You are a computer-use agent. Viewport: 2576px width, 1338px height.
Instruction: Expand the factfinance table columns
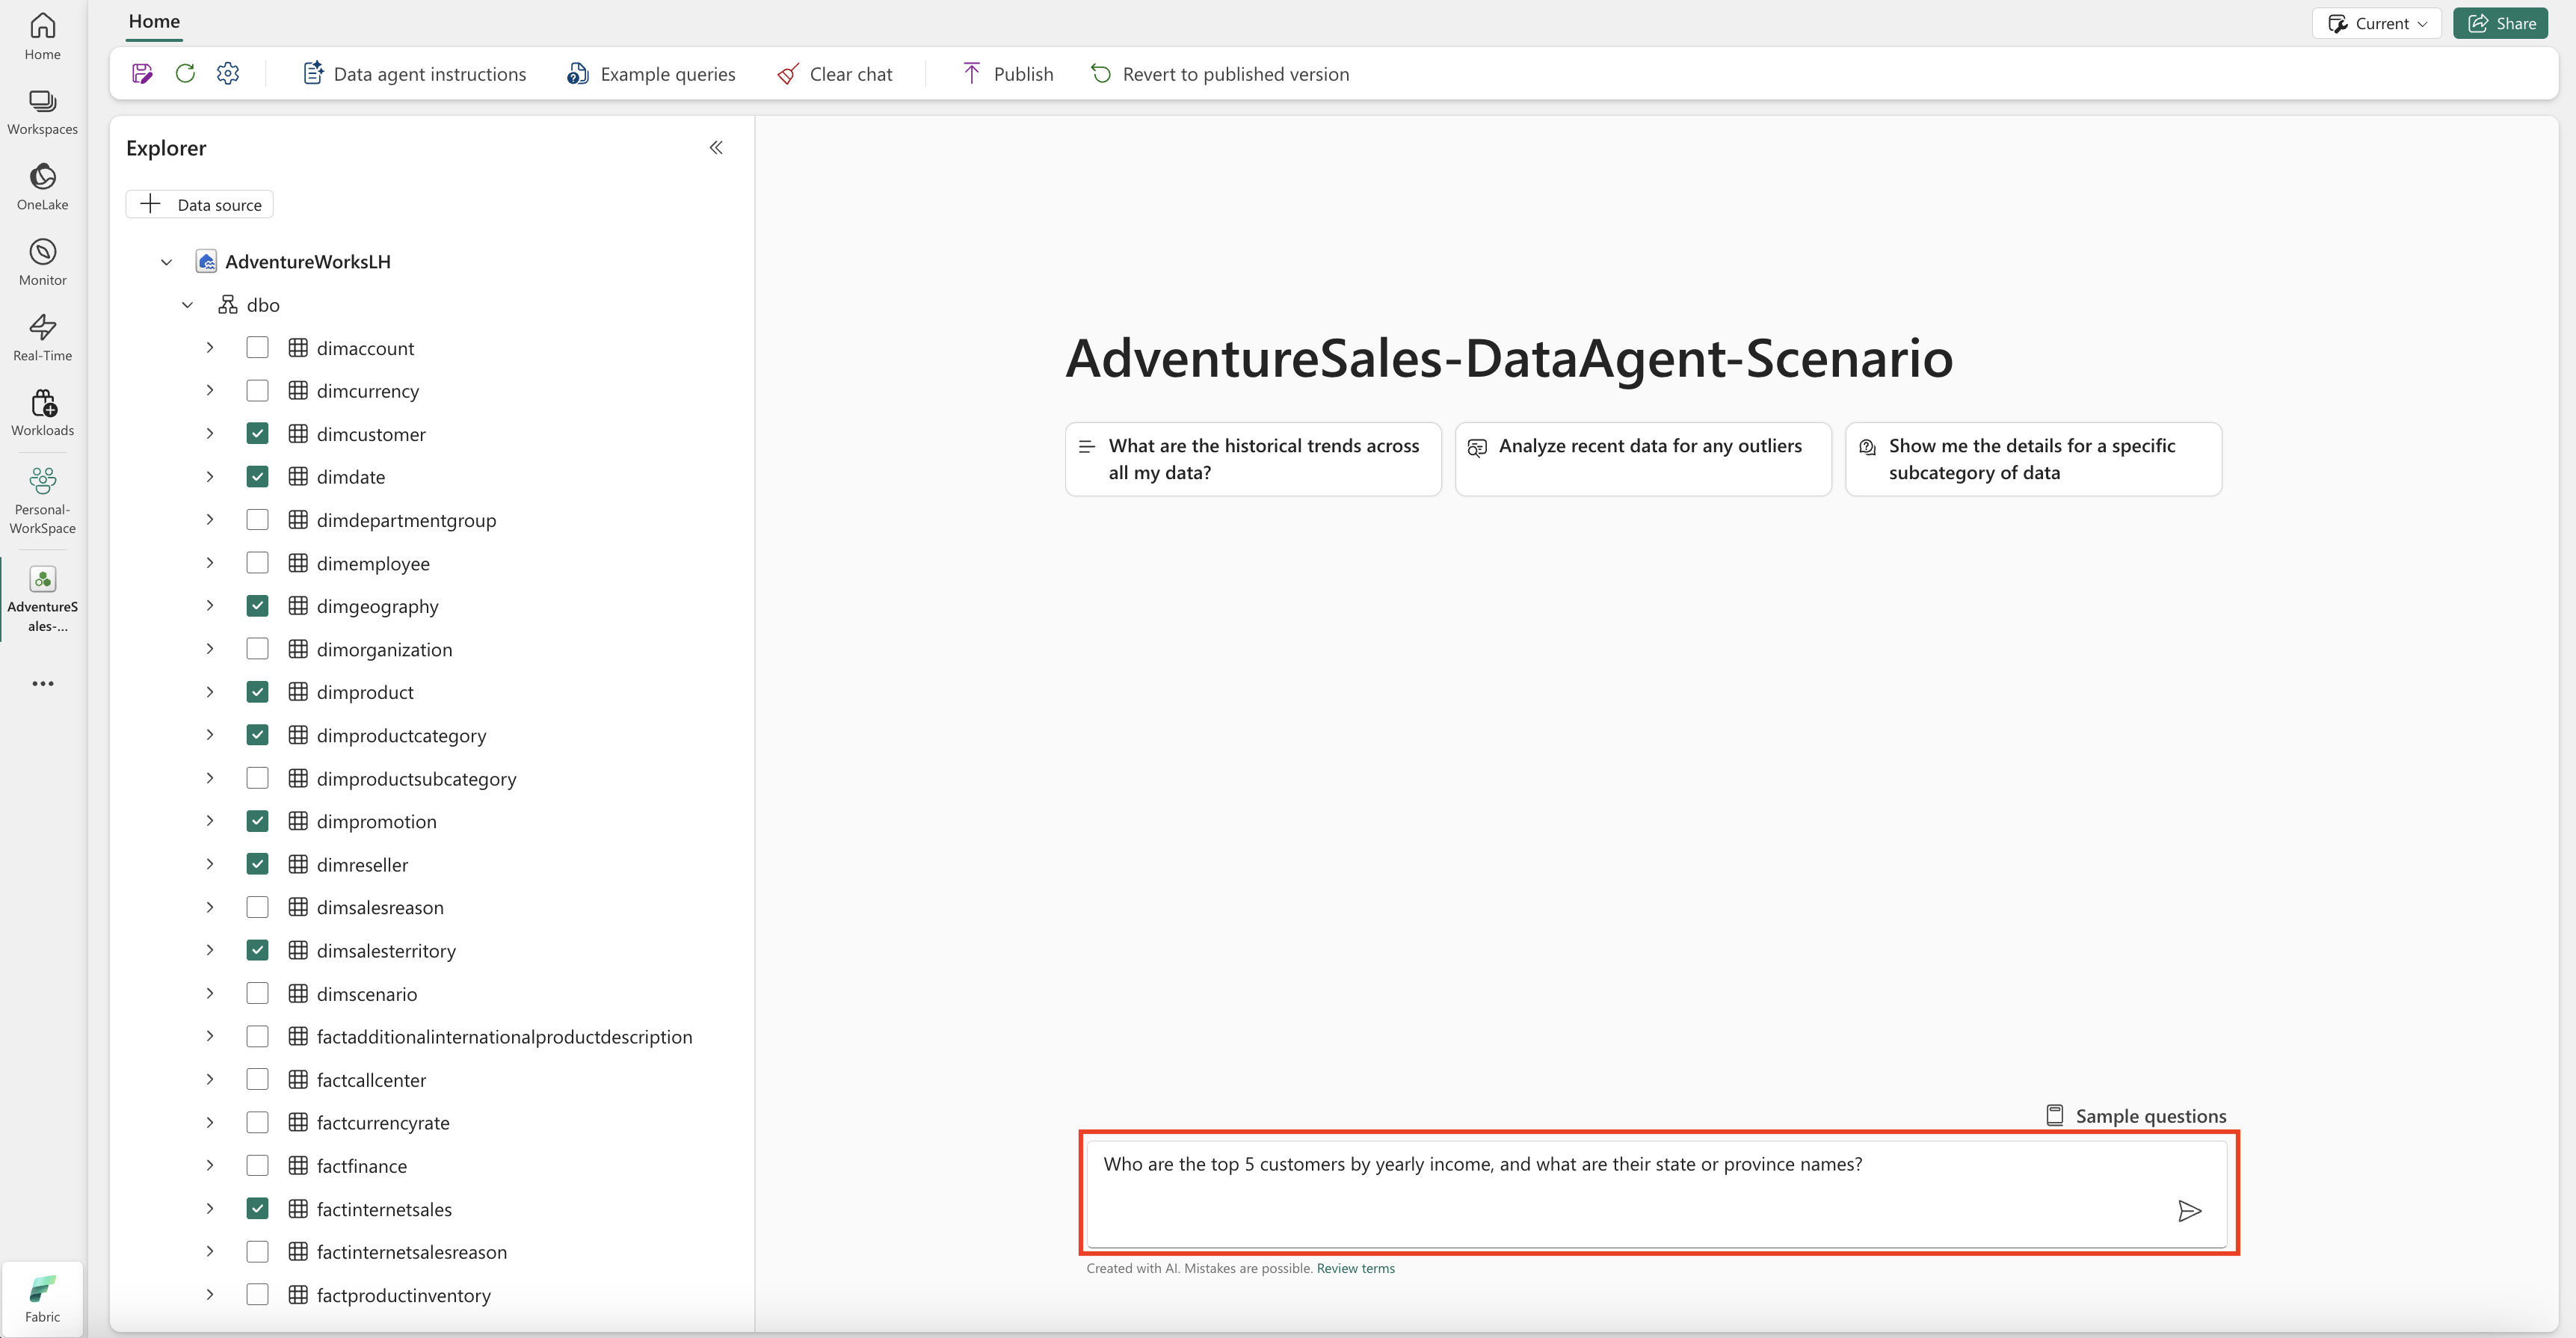(x=209, y=1166)
